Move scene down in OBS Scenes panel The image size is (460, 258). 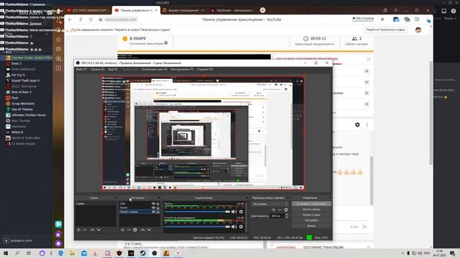pos(99,230)
